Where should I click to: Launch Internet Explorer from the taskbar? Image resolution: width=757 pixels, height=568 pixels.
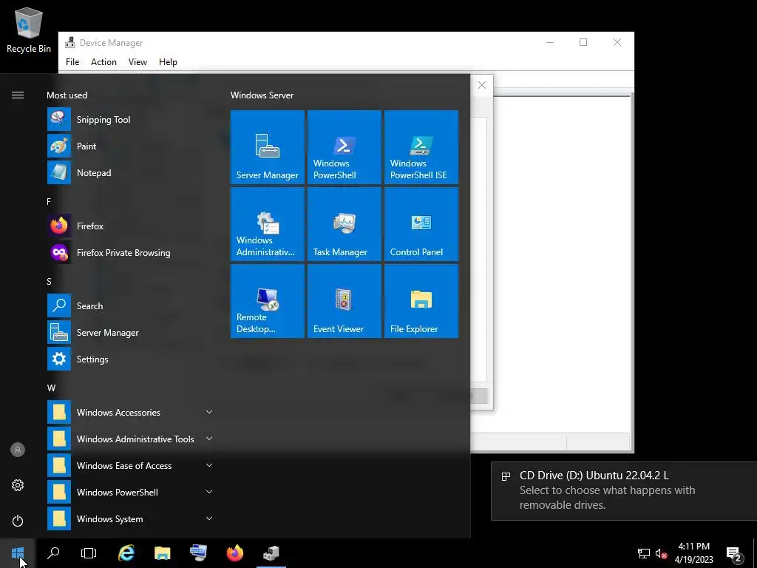click(126, 553)
